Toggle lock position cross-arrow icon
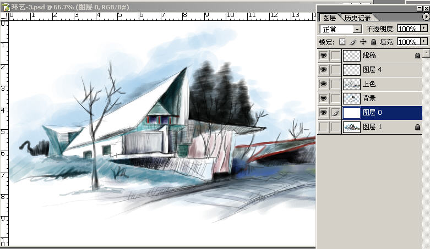The image size is (430, 249). click(x=363, y=42)
